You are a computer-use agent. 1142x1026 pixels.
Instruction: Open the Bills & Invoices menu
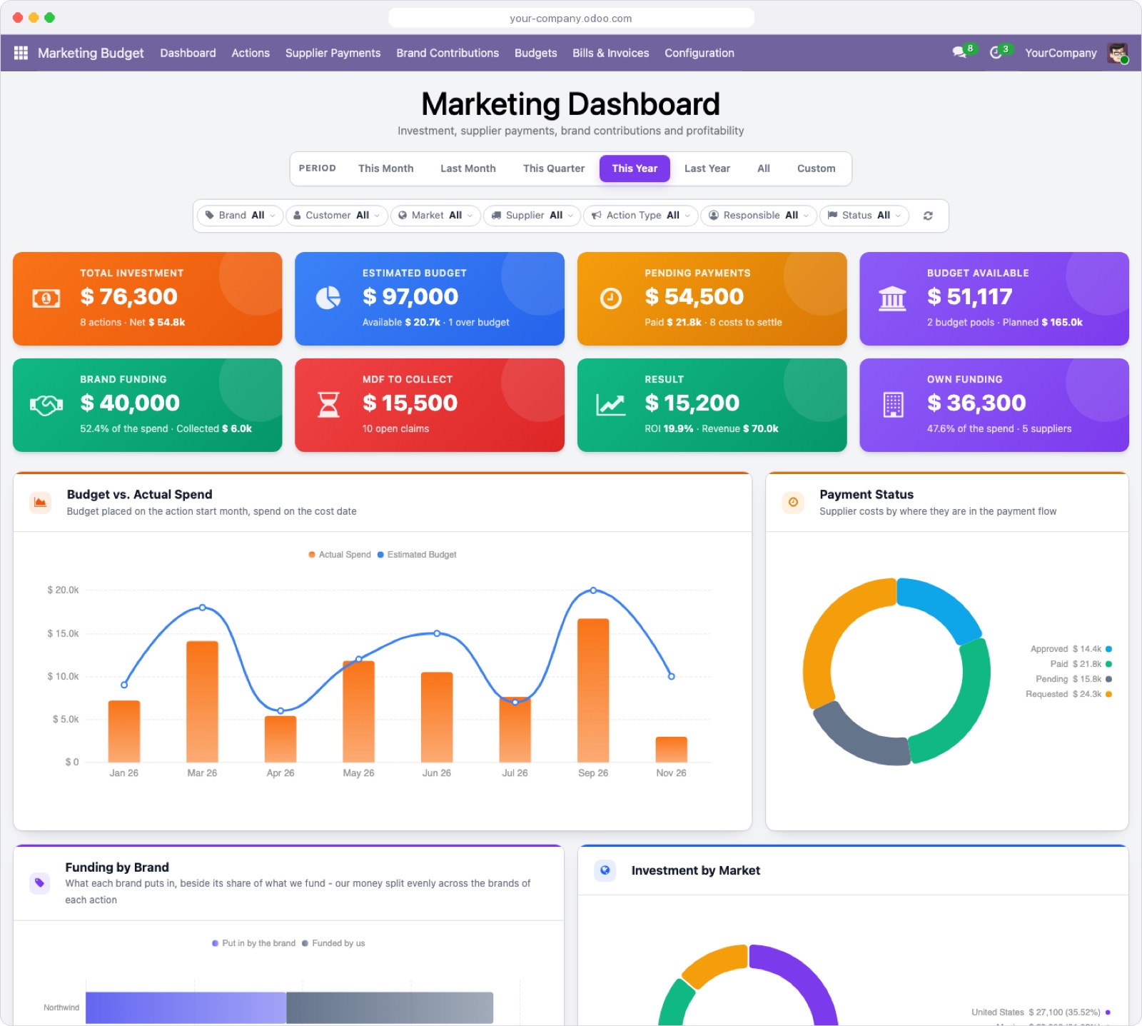tap(611, 53)
